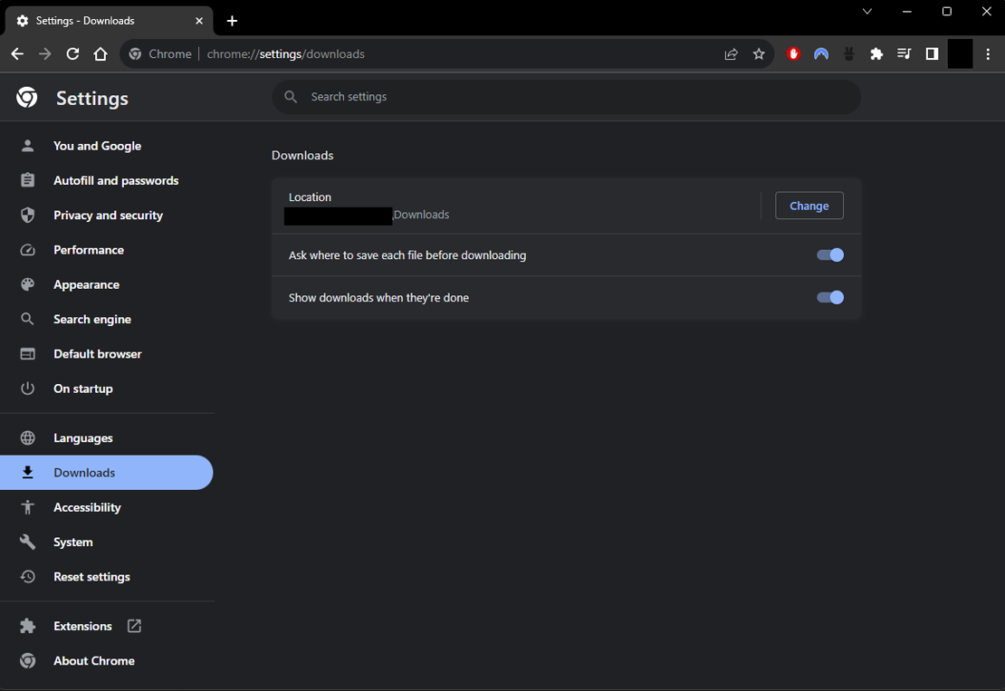Select Appearance in the sidebar
The image size is (1005, 691).
pyautogui.click(x=86, y=284)
